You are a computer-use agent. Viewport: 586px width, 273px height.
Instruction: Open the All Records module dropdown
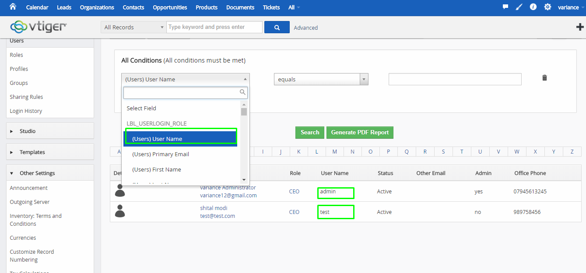[133, 27]
